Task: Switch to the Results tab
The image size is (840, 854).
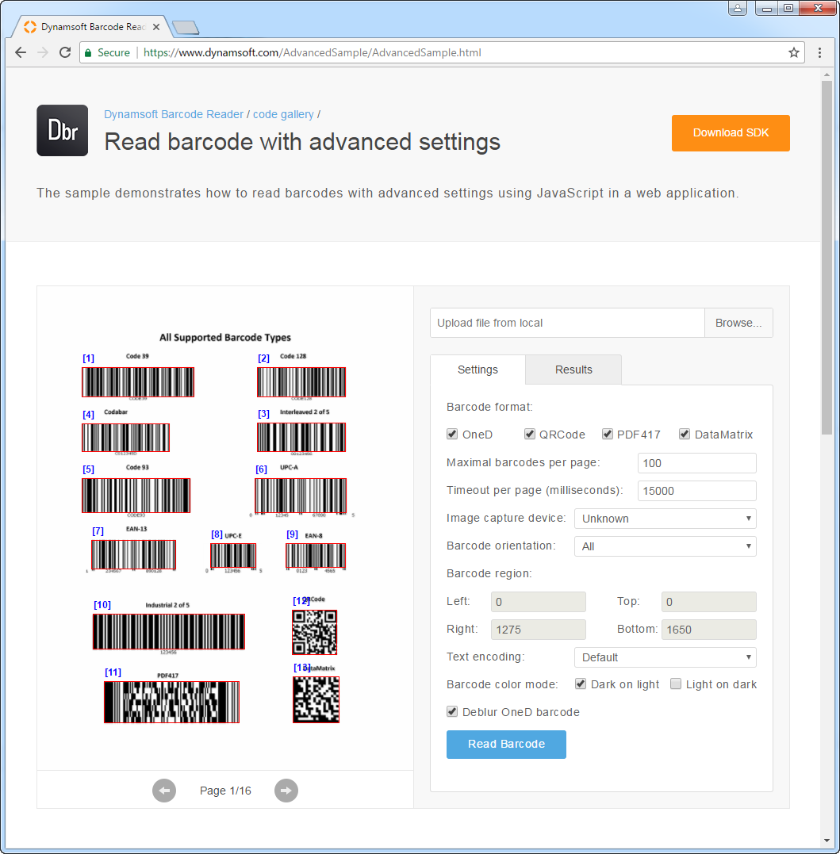Action: click(573, 370)
